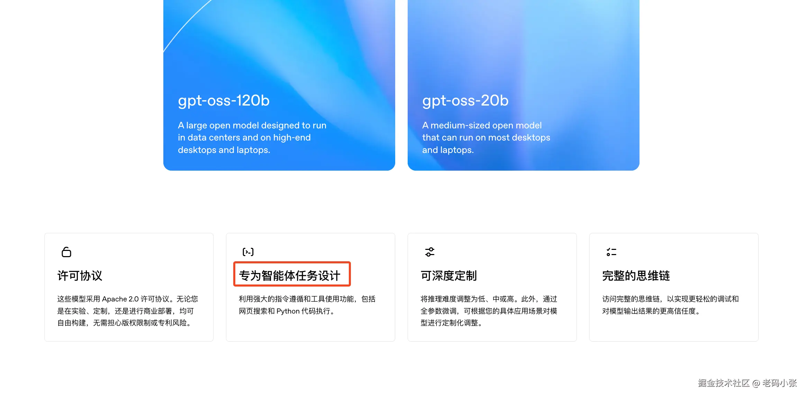Click the checklist chain-of-thought icon
This screenshot has width=807, height=398.
[x=611, y=252]
